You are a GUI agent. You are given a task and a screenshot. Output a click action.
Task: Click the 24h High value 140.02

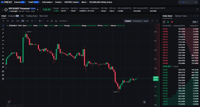click(x=104, y=11)
